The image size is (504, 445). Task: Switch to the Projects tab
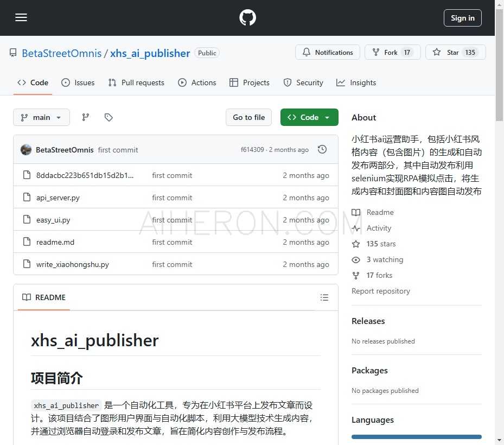click(x=249, y=82)
